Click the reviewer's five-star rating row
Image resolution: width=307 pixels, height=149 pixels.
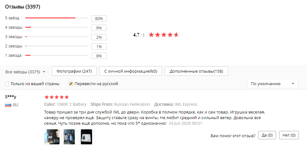tap(57, 97)
